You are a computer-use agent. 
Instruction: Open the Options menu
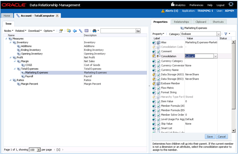[49, 31]
